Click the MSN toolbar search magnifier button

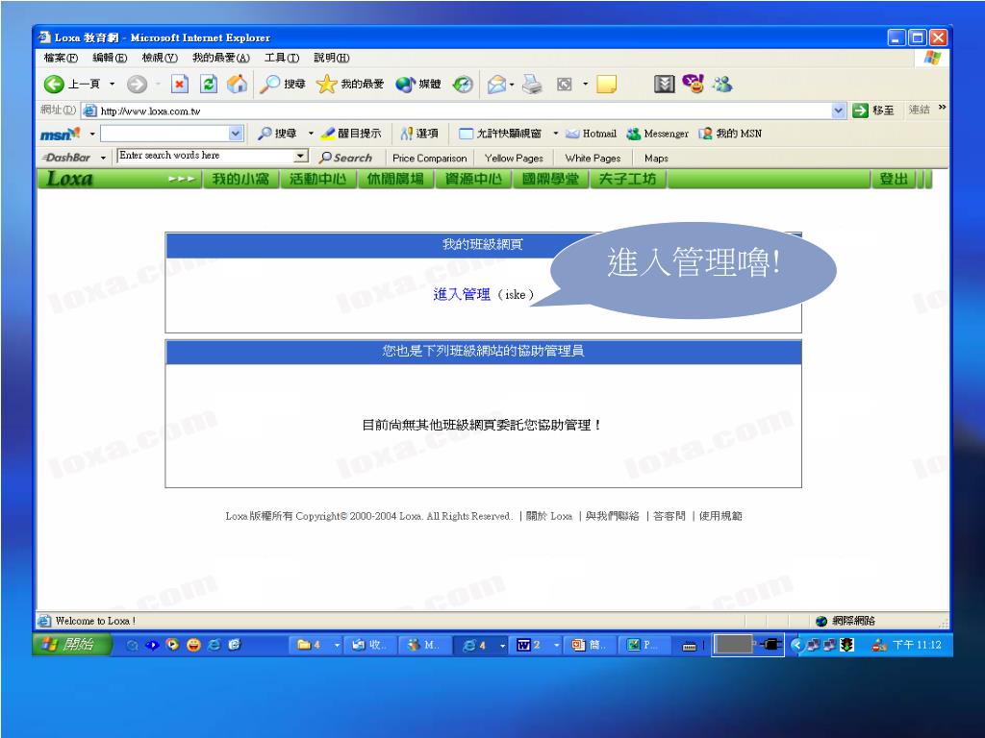pos(277,134)
